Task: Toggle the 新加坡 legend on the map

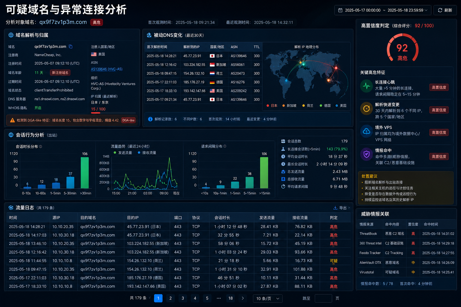Action: (x=289, y=106)
